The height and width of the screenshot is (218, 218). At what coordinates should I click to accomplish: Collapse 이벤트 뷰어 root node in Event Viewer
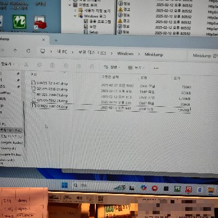pyautogui.click(x=70, y=5)
